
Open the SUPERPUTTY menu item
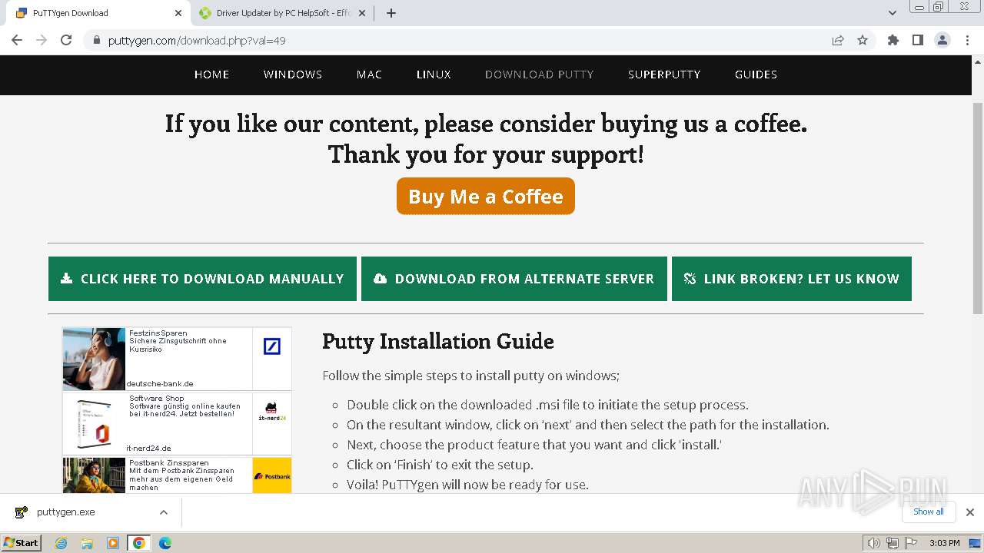pos(664,75)
